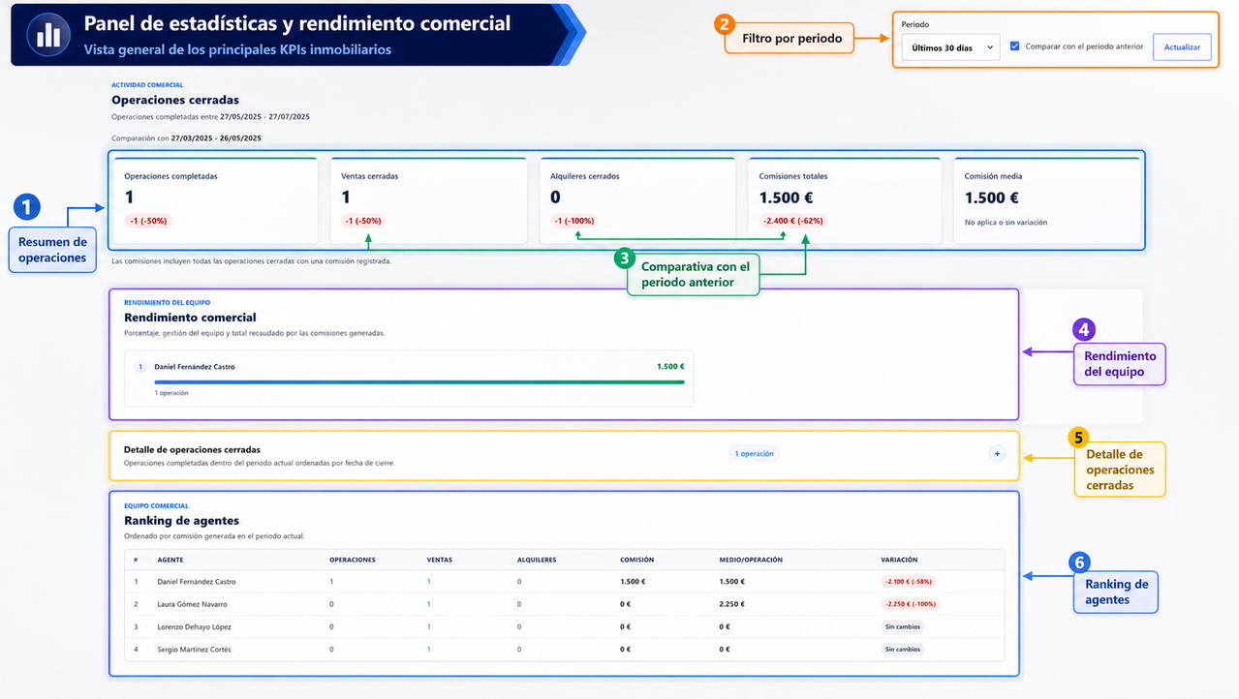Viewport: 1239px width, 699px height.
Task: Click the Actualizar button
Action: [1182, 46]
